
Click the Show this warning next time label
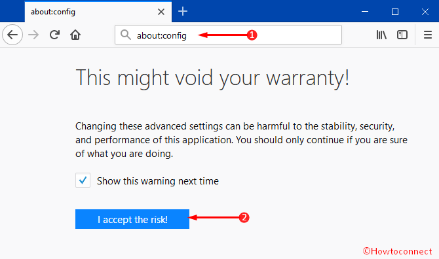[158, 181]
